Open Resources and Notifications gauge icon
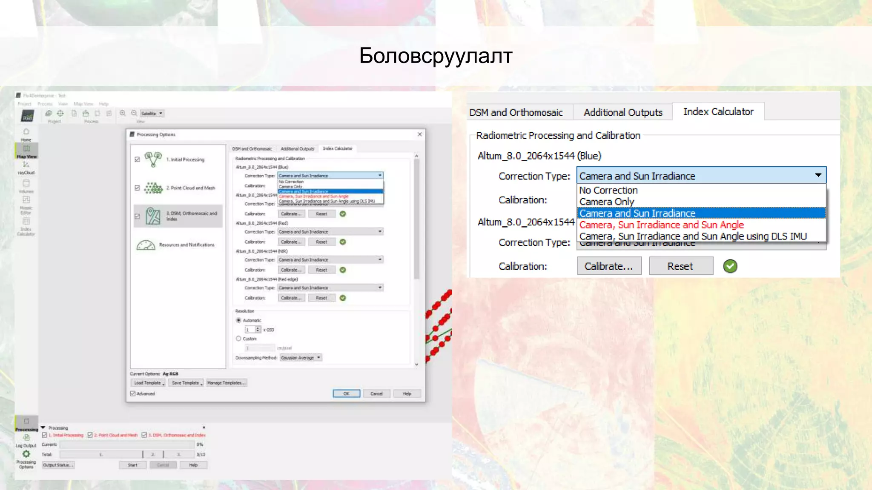Viewport: 872px width, 490px height. pyautogui.click(x=146, y=245)
